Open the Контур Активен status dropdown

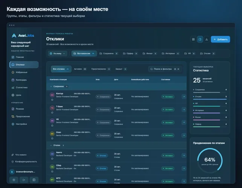[168, 97]
